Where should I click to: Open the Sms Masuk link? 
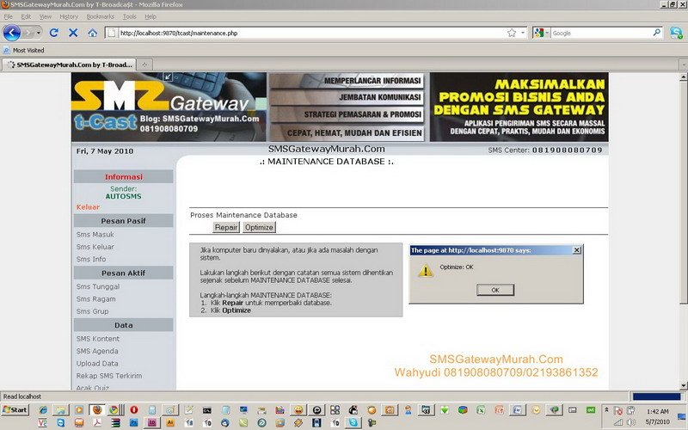point(95,234)
